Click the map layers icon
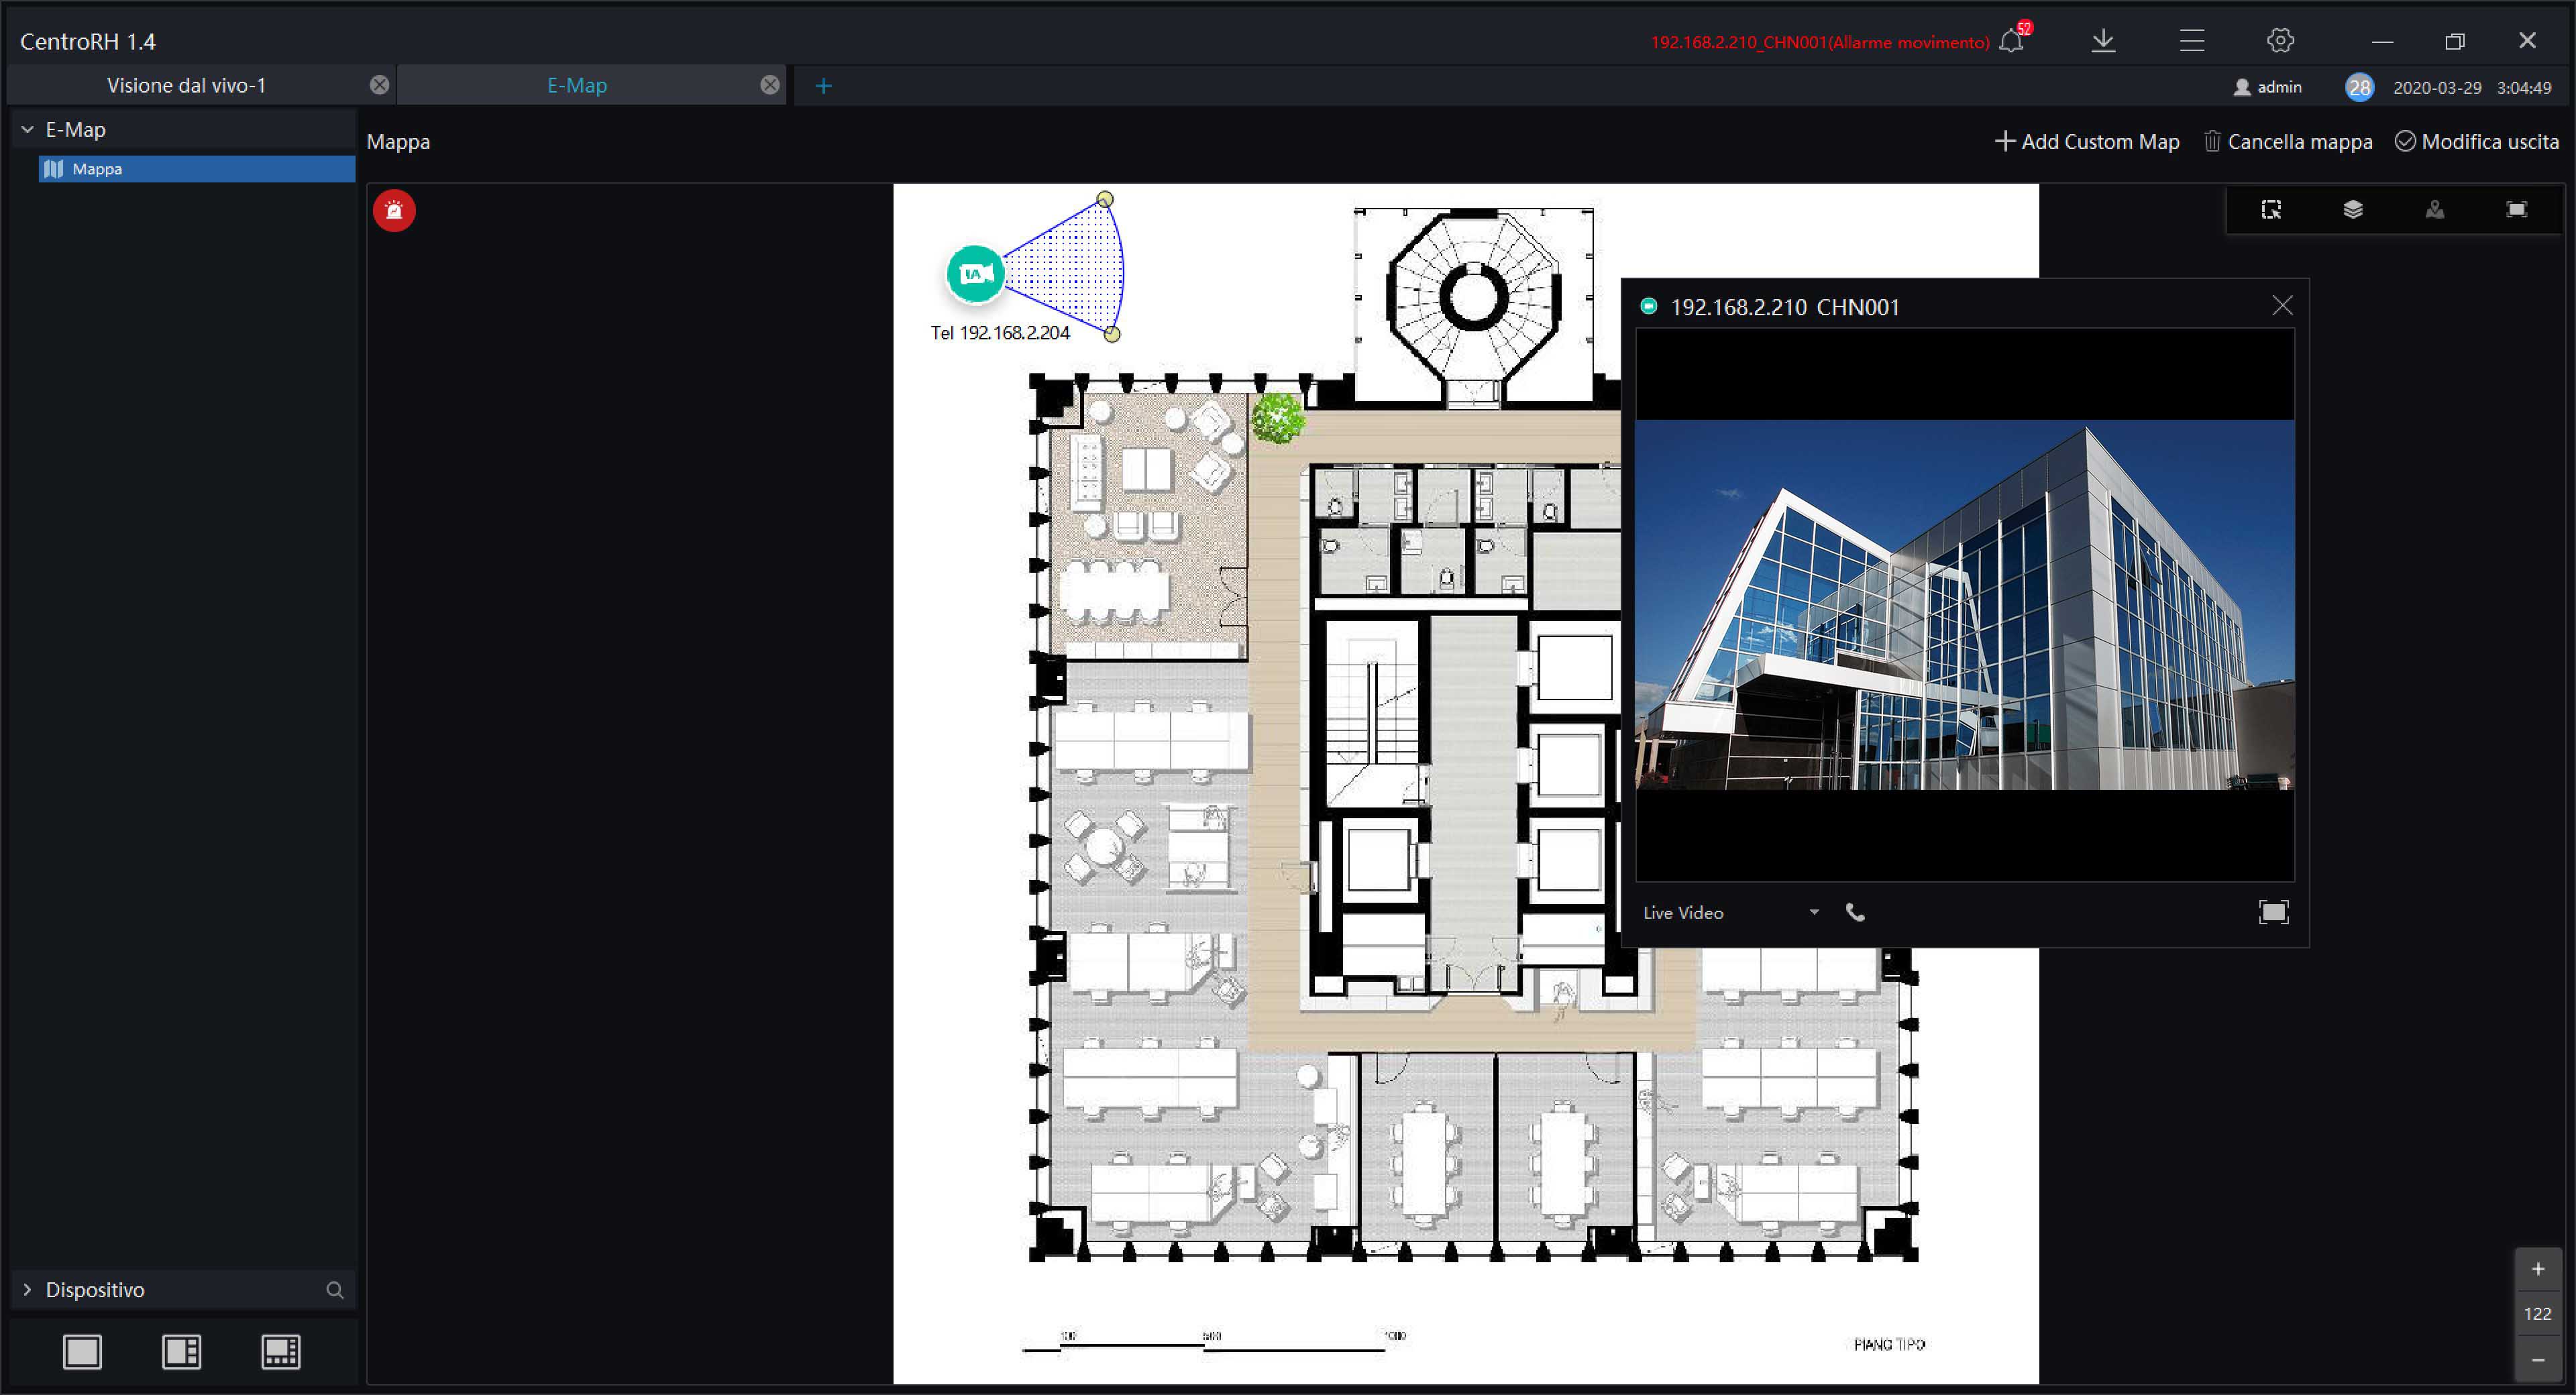 click(x=2352, y=209)
